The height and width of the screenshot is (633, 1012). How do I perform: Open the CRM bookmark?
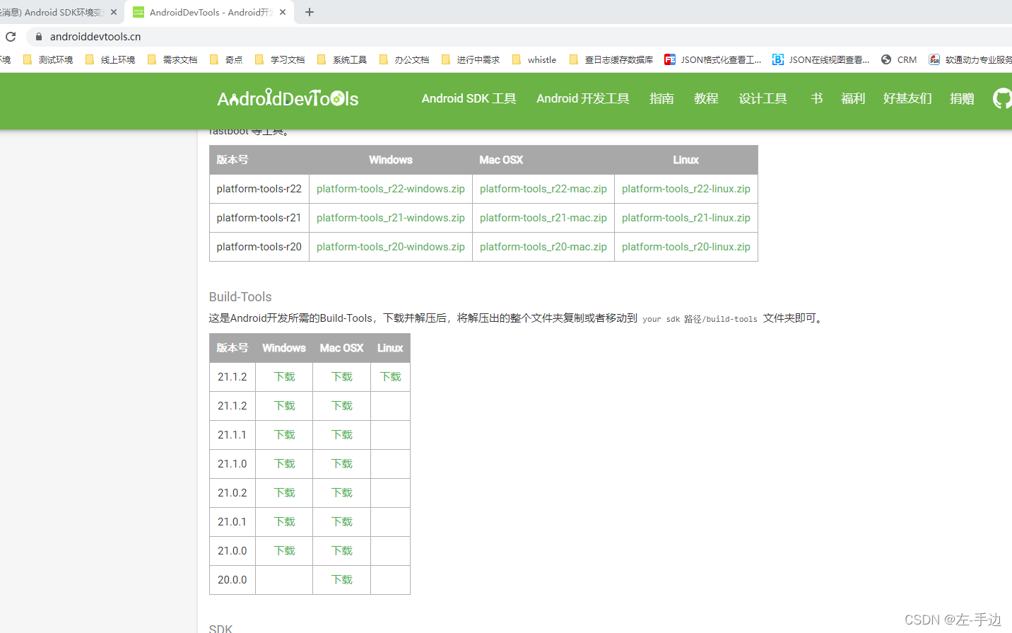coord(899,60)
